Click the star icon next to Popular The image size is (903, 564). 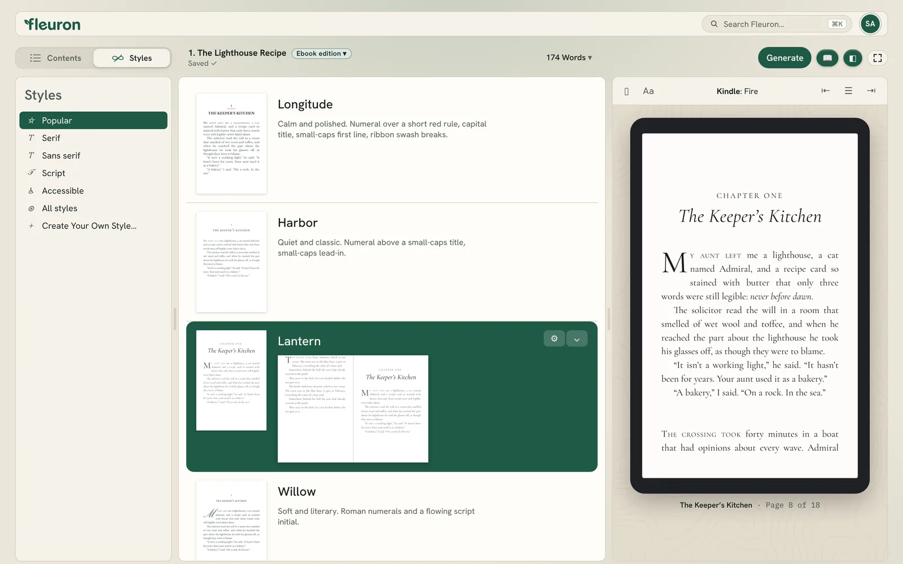32,120
